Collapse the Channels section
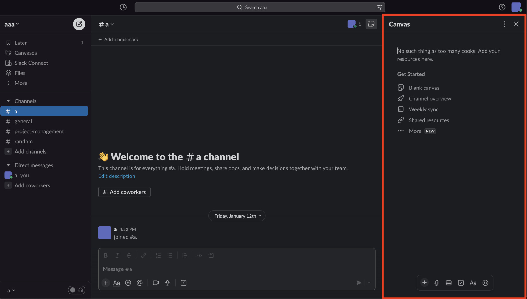This screenshot has width=527, height=299. [x=9, y=101]
